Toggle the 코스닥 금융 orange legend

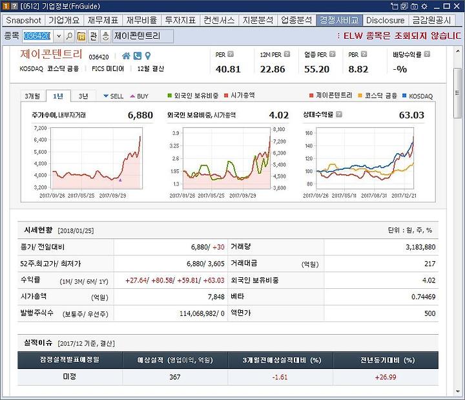coord(378,96)
